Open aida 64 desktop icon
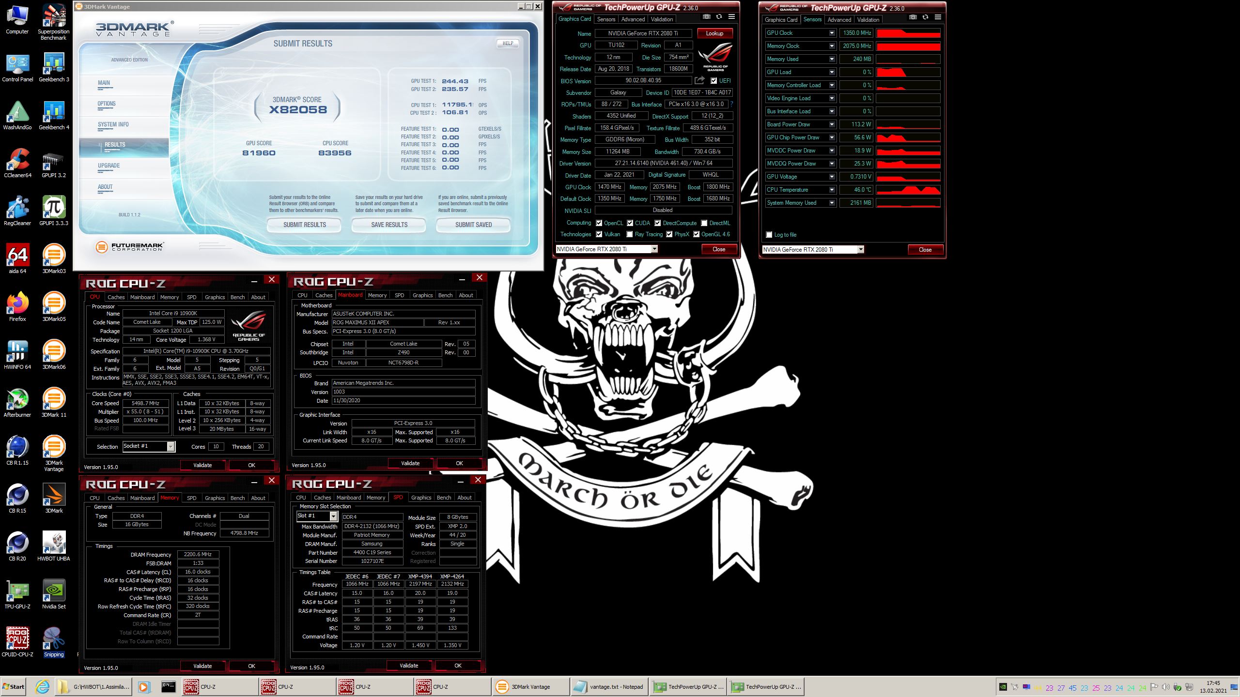This screenshot has height=697, width=1240. coord(17,259)
